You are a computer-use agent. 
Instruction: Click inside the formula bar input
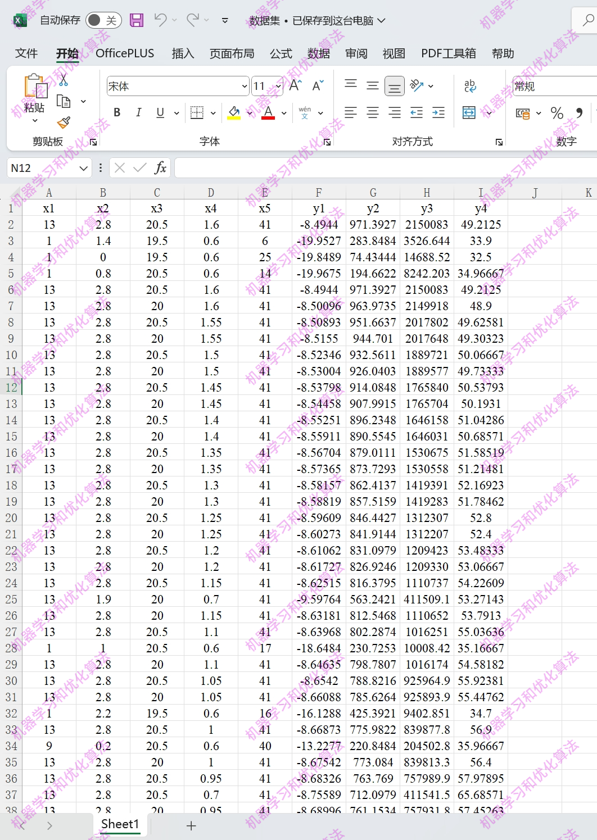(386, 167)
